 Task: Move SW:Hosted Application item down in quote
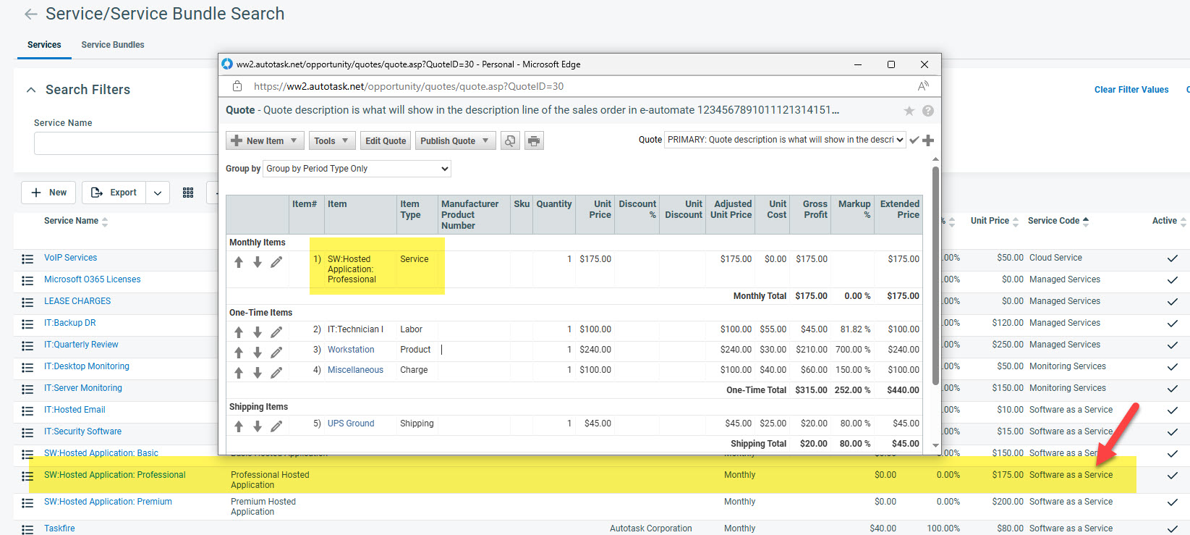[258, 262]
